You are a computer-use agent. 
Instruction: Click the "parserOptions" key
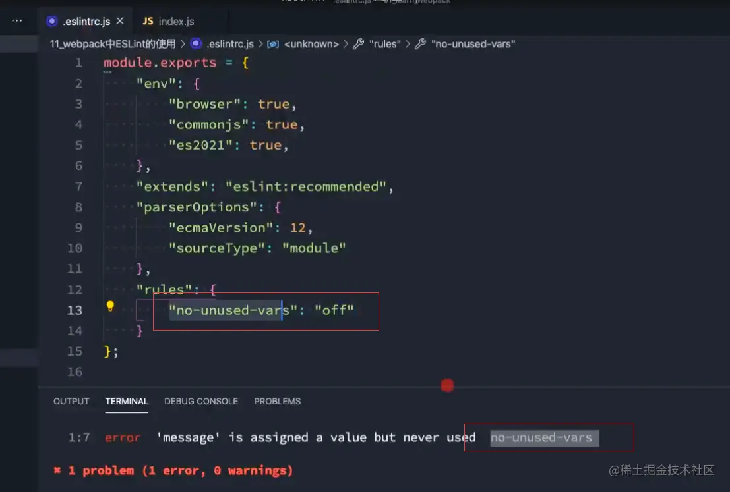pyautogui.click(x=196, y=207)
